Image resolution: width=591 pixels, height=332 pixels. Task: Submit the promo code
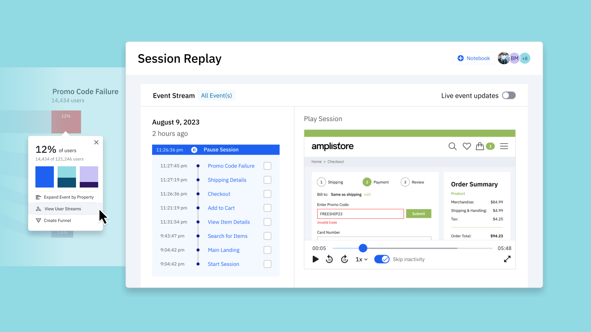click(419, 214)
